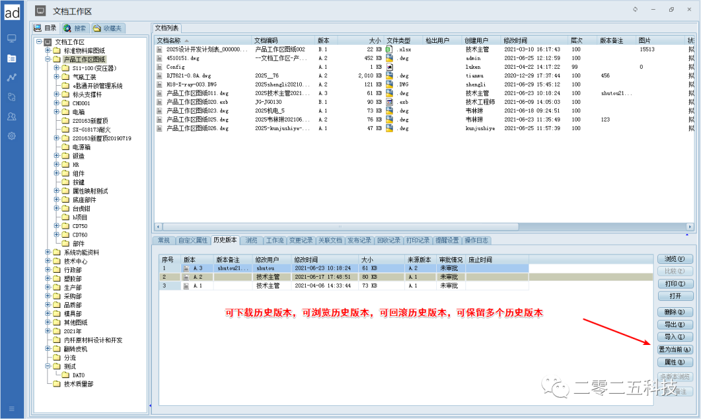Switch to the 搜索 tab

[75, 28]
